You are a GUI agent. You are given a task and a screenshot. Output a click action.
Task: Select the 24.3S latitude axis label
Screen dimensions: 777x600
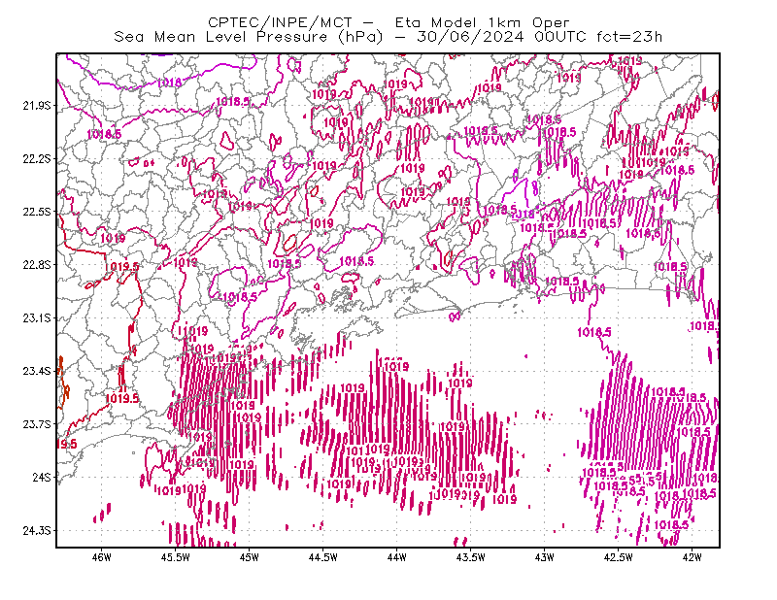(x=37, y=531)
